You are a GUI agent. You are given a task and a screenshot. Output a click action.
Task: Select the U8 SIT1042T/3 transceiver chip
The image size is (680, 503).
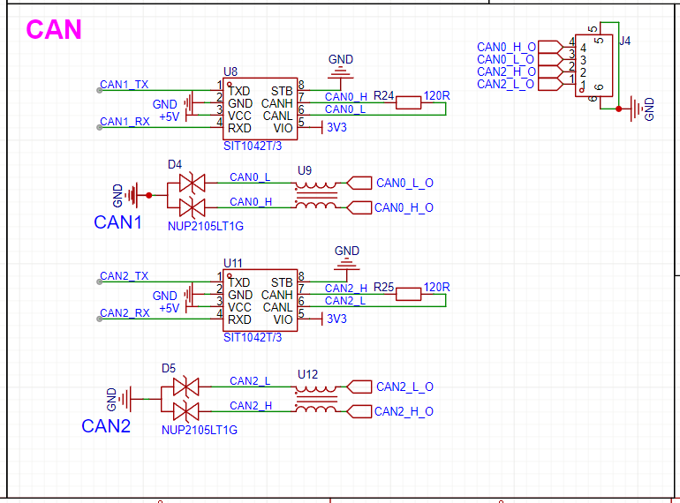(x=260, y=109)
